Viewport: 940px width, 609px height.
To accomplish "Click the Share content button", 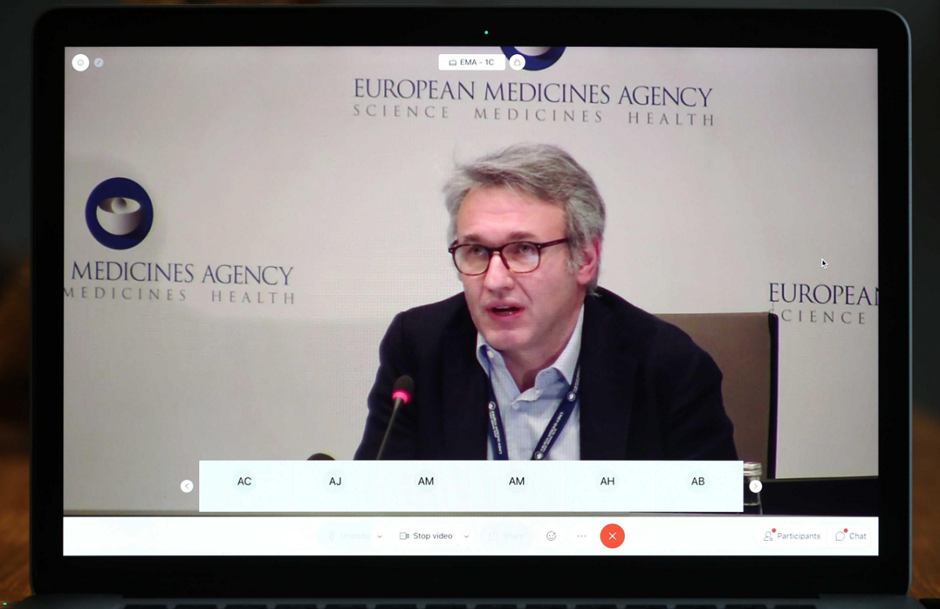I will point(506,536).
